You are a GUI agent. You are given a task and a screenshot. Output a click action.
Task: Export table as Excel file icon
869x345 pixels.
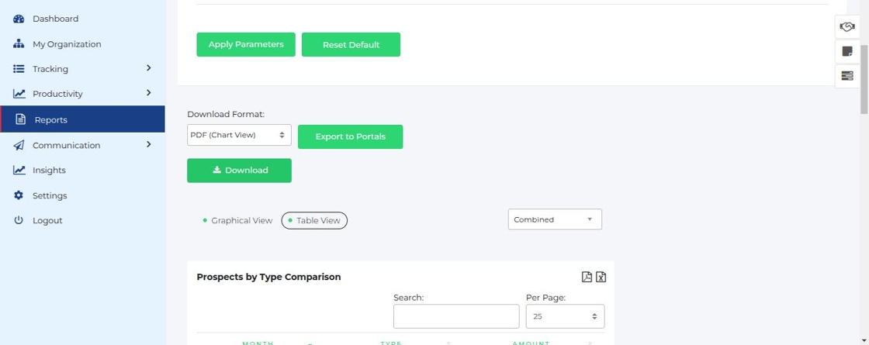(x=601, y=277)
